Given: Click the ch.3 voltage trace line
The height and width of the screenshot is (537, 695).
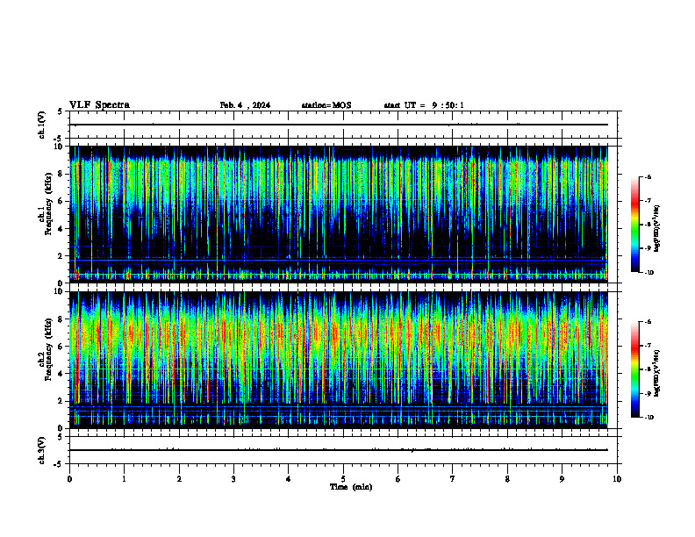Looking at the screenshot, I should [339, 450].
